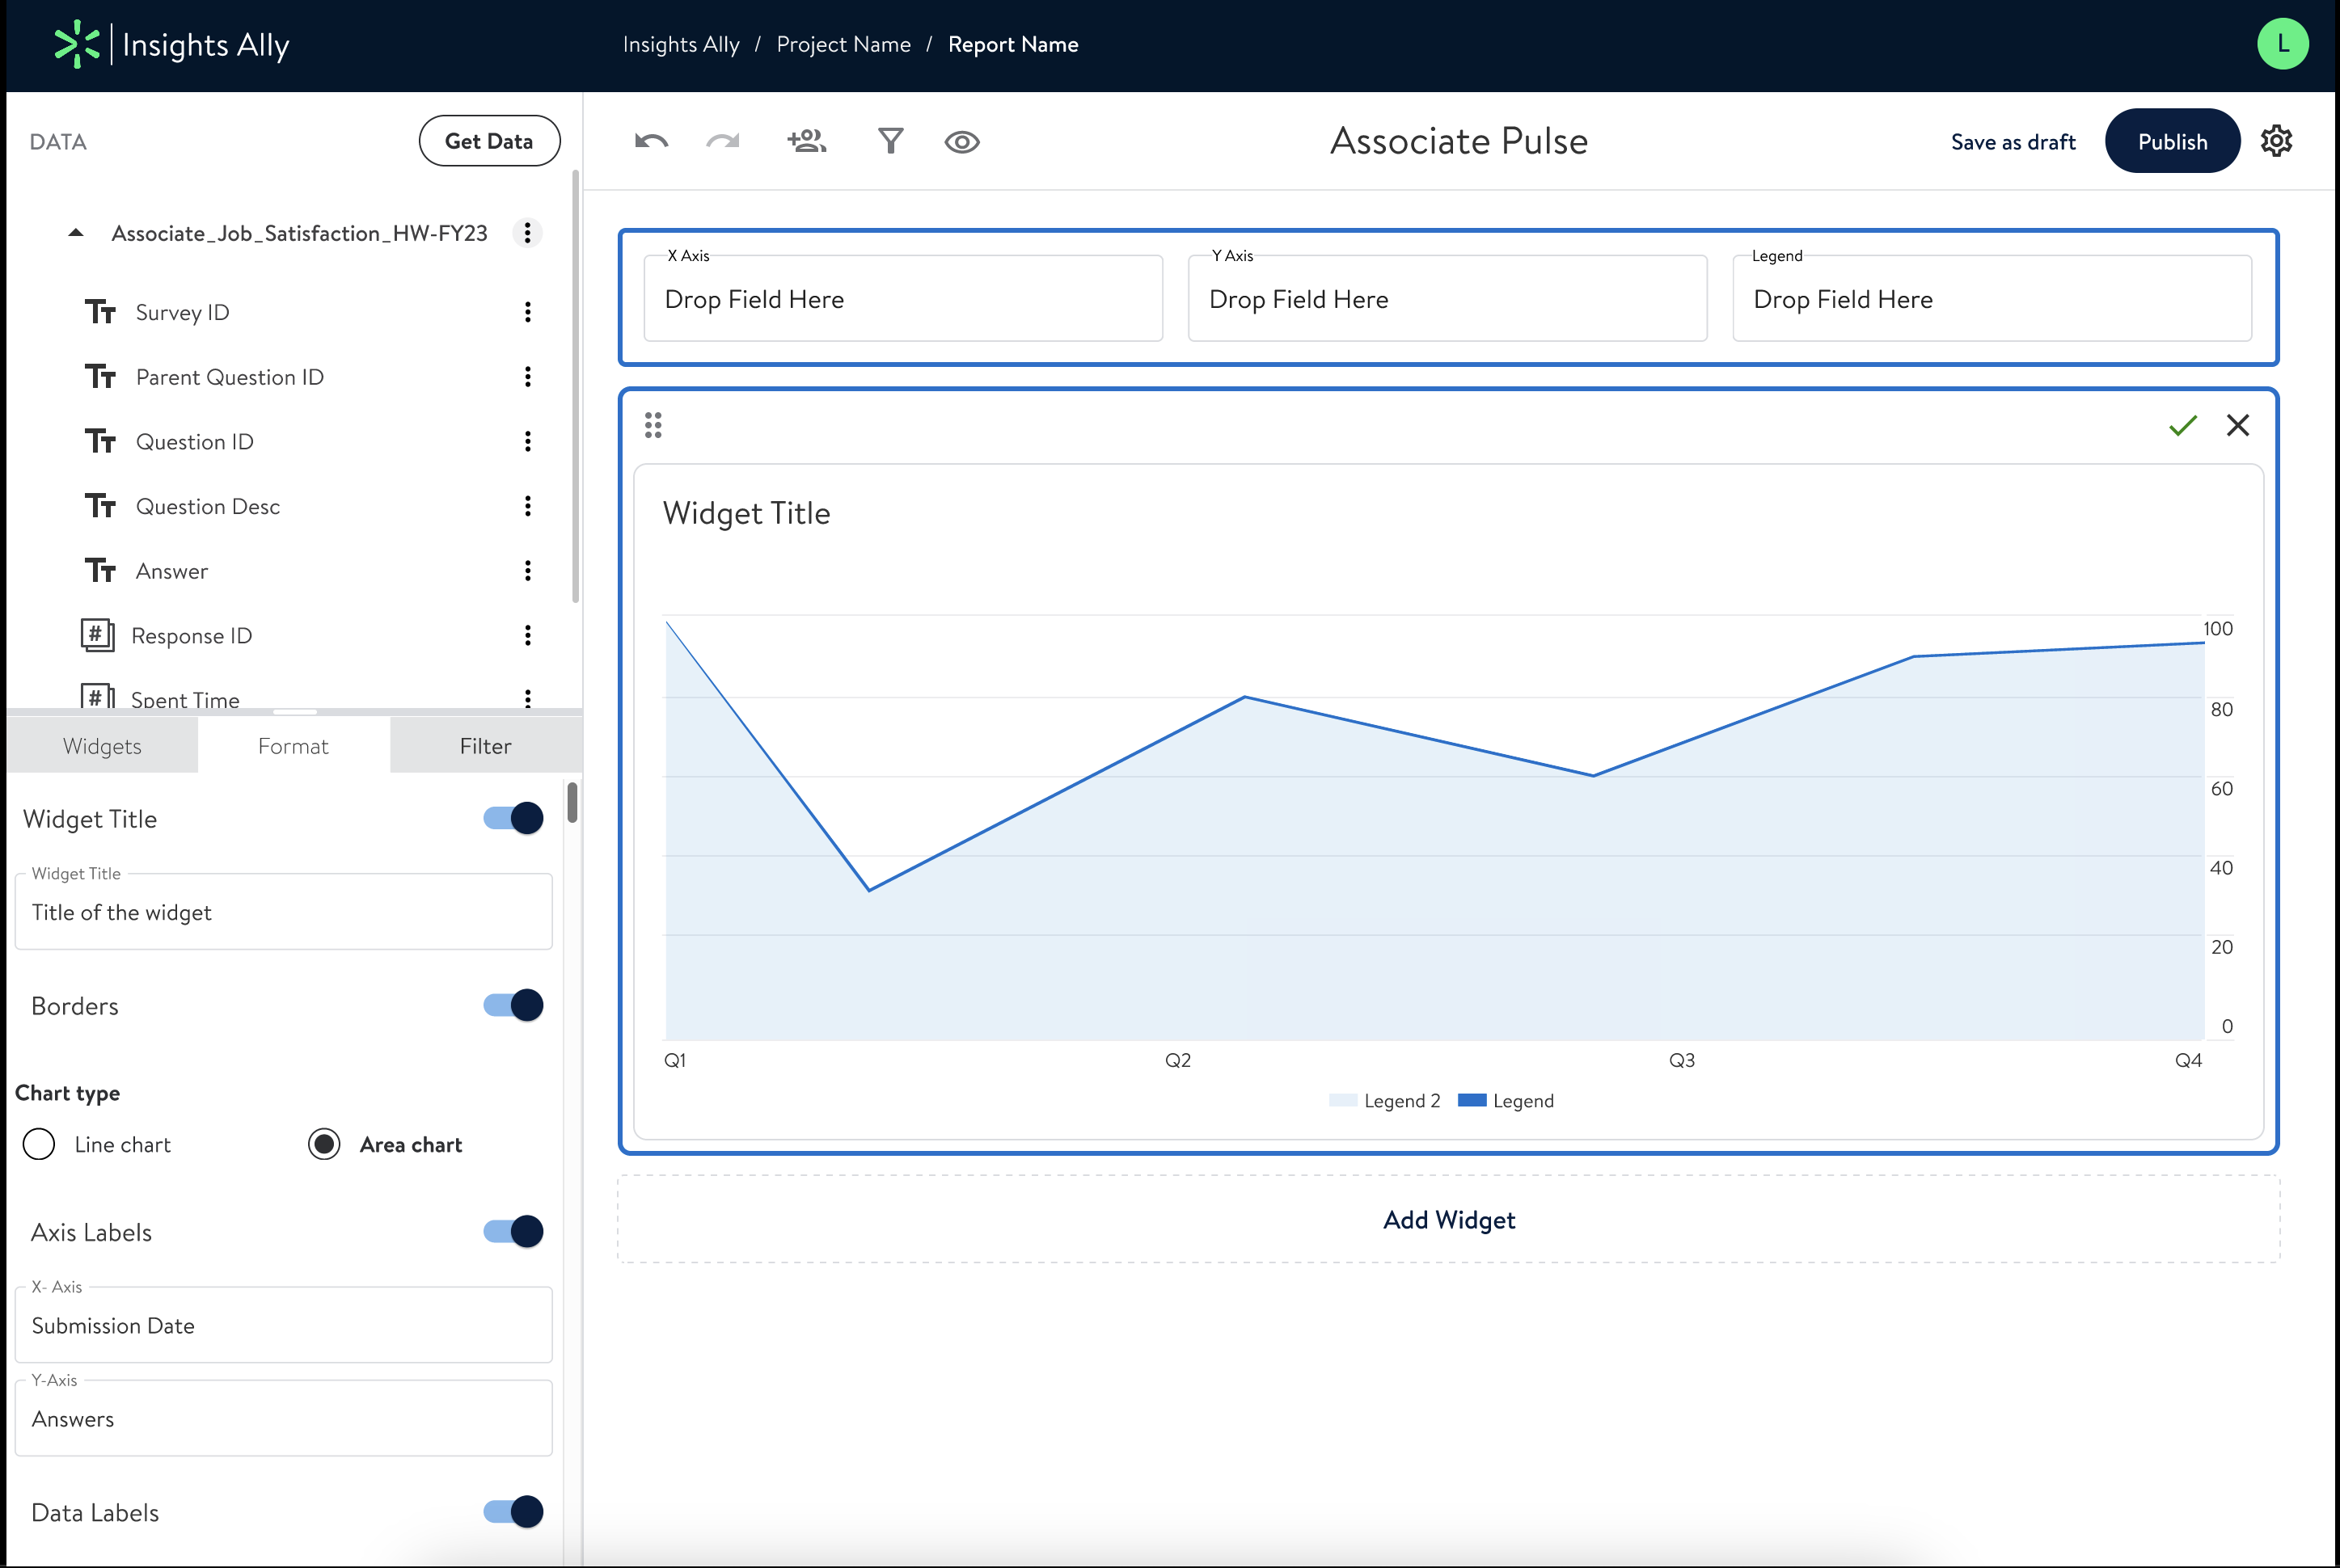2340x1568 pixels.
Task: Click the dark blue Legend color swatch
Action: point(1472,1100)
